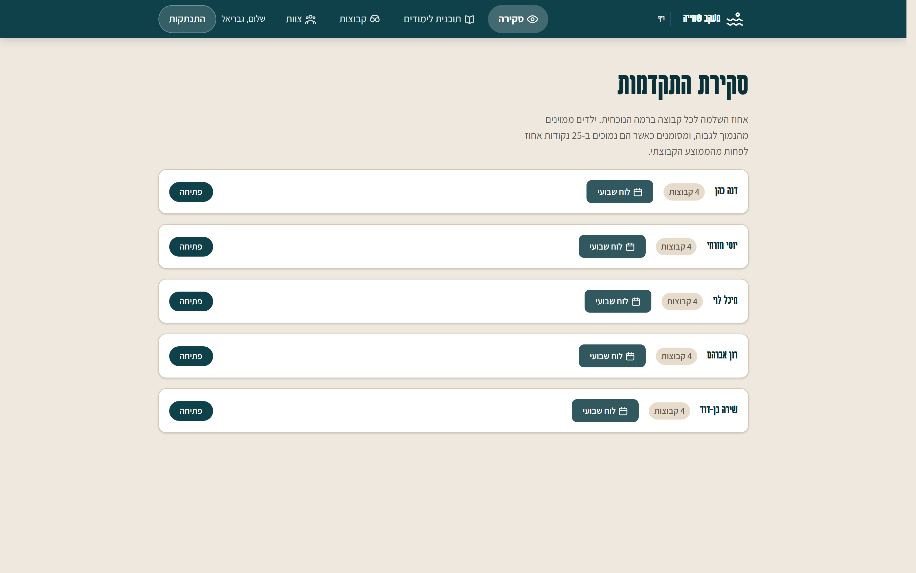
Task: Open לוח שבועי for רון אברהם
Action: pyautogui.click(x=612, y=356)
